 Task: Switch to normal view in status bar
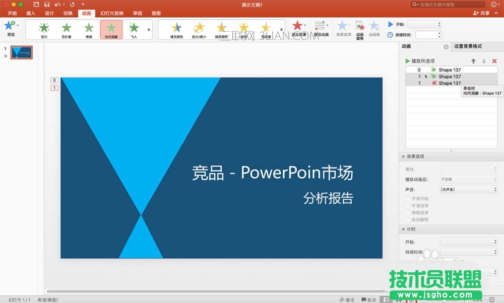pyautogui.click(x=387, y=299)
